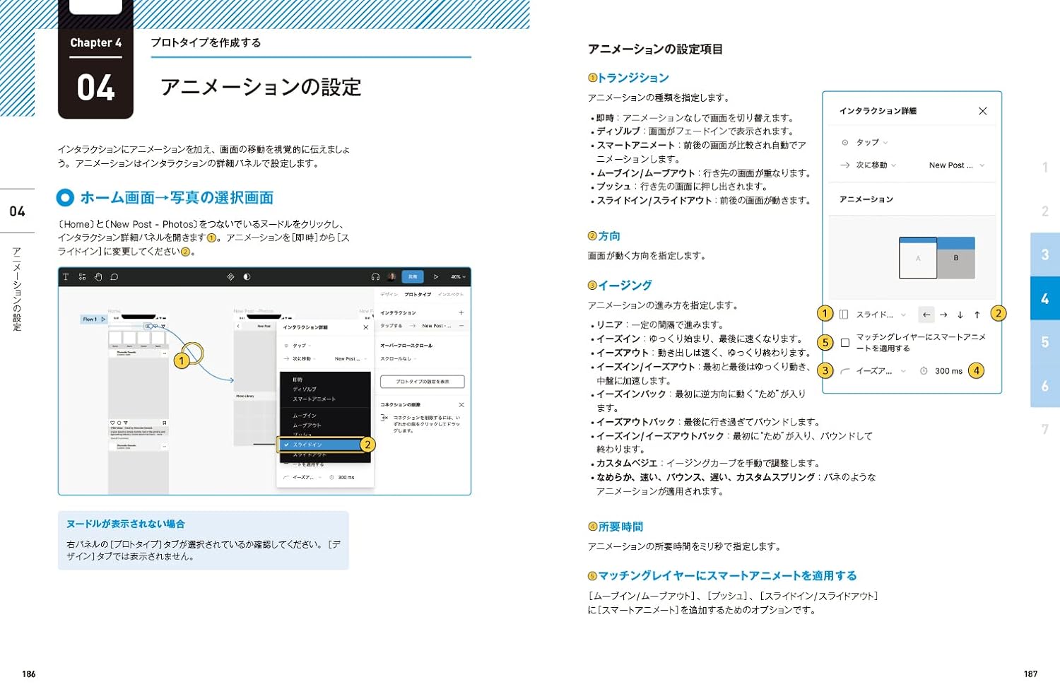Select the left arrow animation direction
This screenshot has height=699, width=1060.
926,315
